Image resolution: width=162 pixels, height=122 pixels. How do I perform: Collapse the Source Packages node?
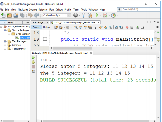[x=5, y=30]
